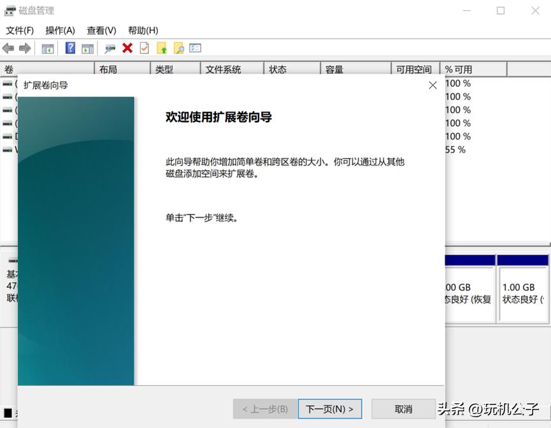Click the 可用空间 column header
The image size is (551, 428).
click(x=417, y=69)
